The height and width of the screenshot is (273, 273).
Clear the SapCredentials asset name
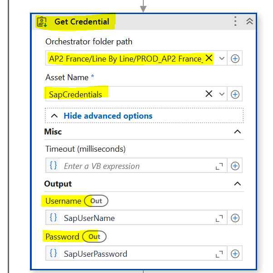(209, 94)
